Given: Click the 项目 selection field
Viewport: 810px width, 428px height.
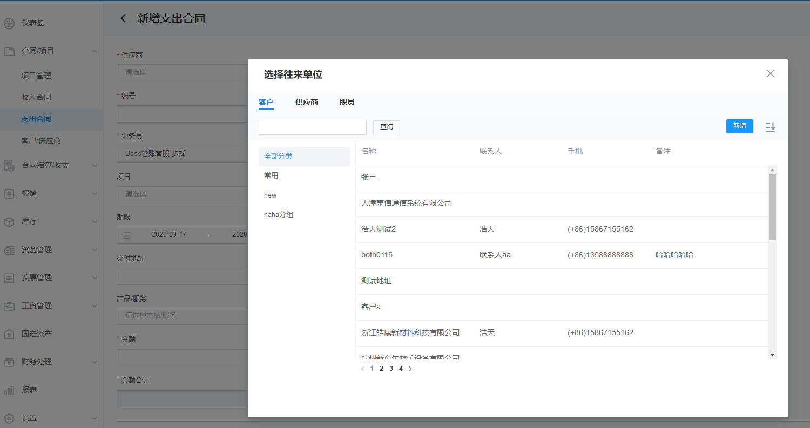Looking at the screenshot, I should (182, 194).
